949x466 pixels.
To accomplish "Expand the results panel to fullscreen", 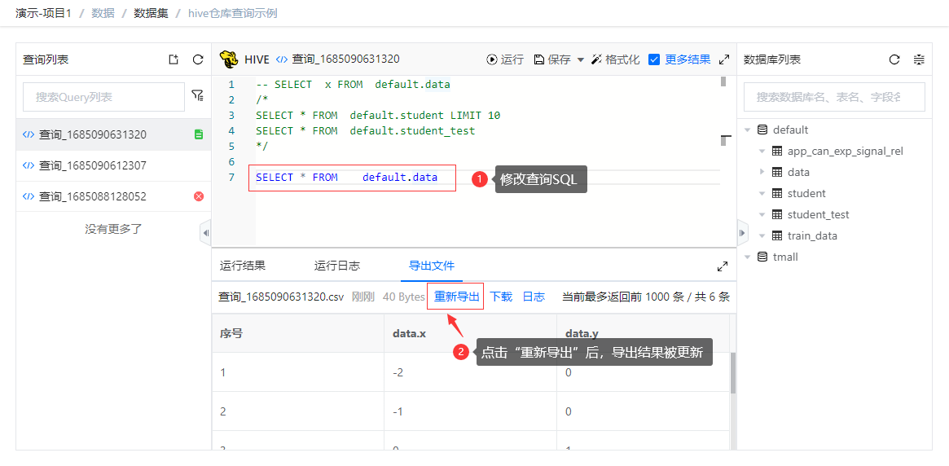I will tap(722, 266).
